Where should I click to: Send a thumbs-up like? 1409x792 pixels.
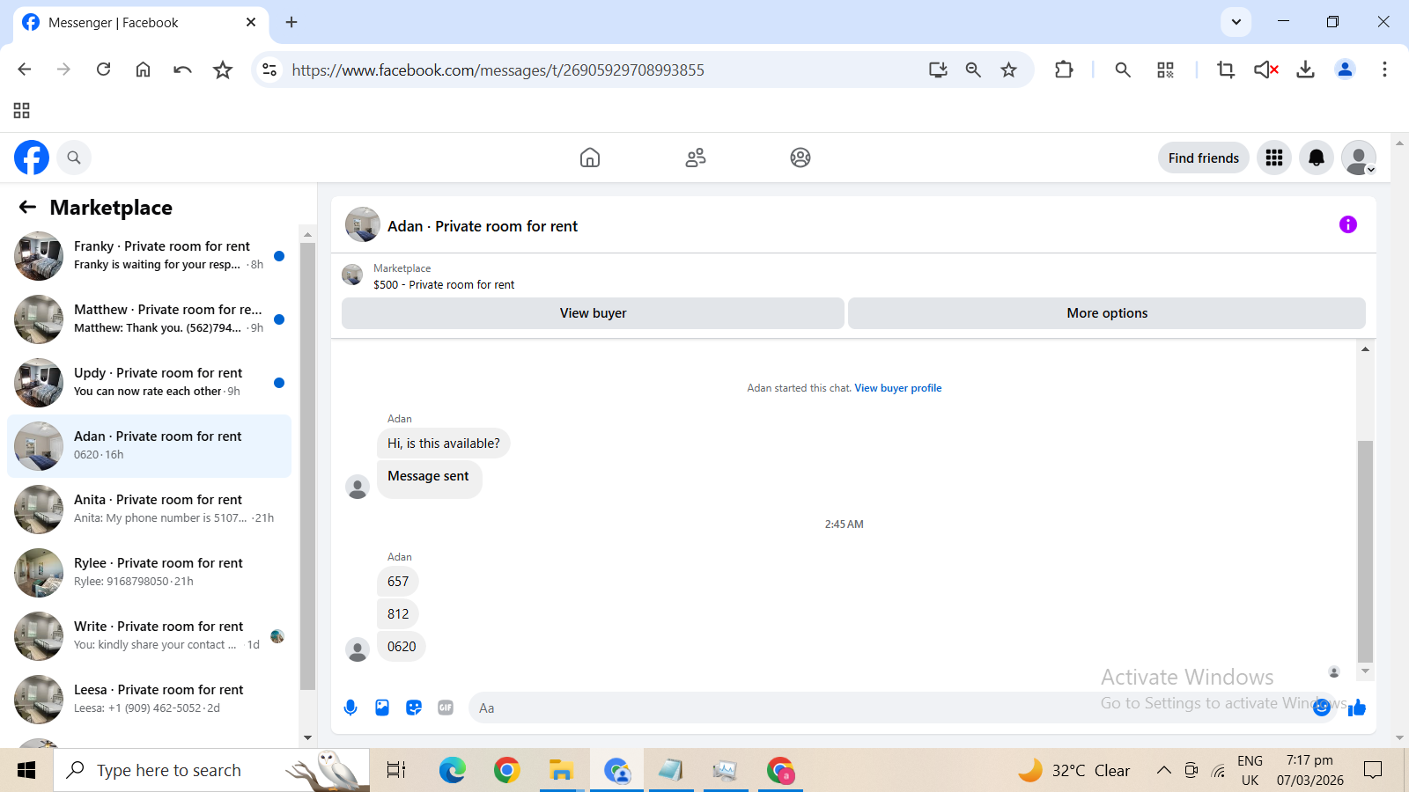tap(1357, 708)
